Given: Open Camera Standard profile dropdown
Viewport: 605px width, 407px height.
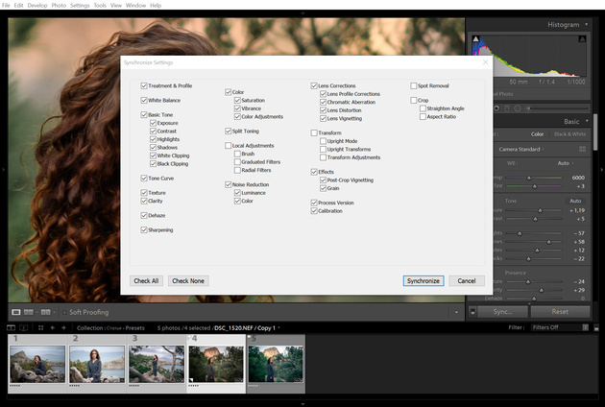Looking at the screenshot, I should pos(521,150).
